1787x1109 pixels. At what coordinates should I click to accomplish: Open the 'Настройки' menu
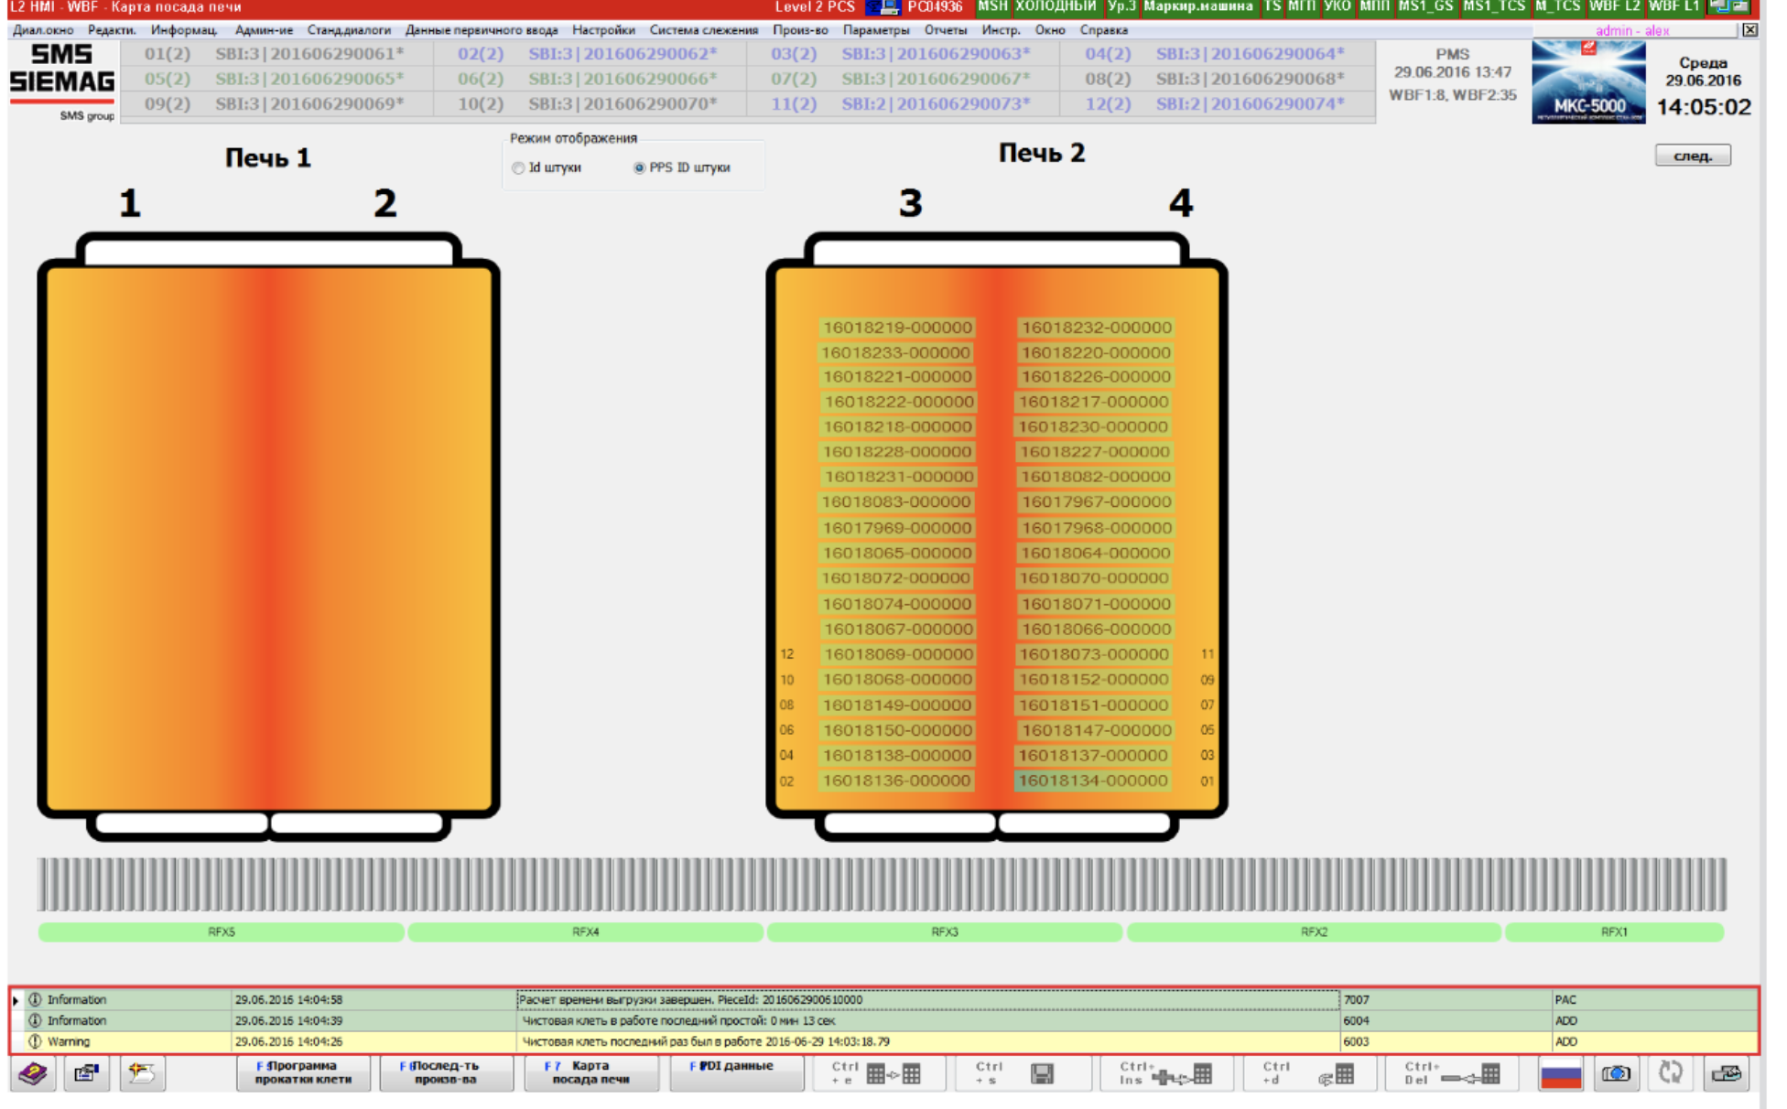point(602,30)
